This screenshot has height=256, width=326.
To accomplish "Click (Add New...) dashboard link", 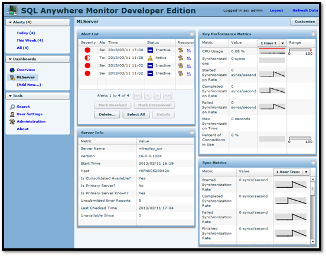I will tap(29, 85).
